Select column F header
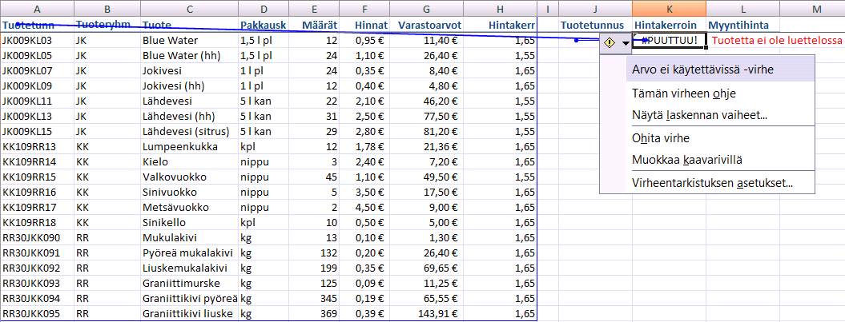 click(365, 9)
